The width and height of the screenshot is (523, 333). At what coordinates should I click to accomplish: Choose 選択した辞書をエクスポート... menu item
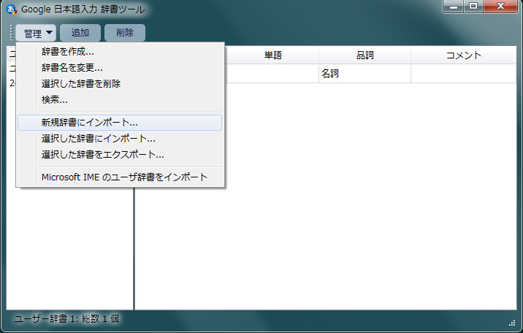tap(120, 155)
